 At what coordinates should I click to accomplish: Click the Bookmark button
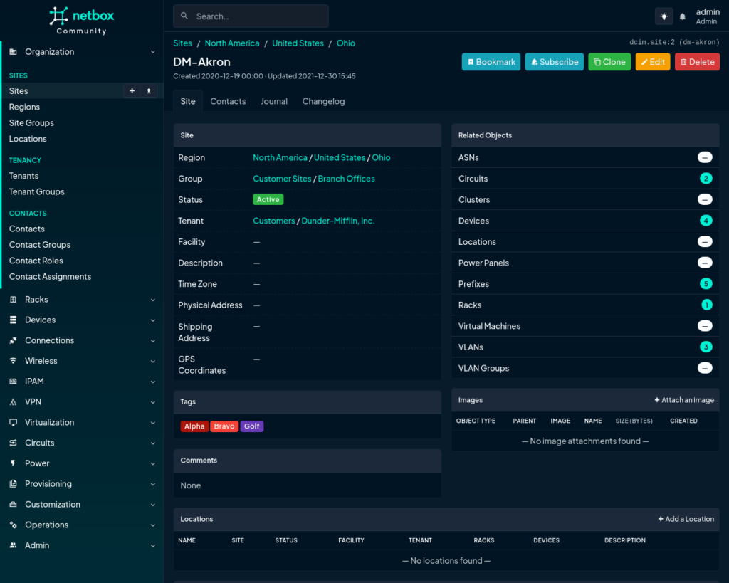(x=491, y=62)
